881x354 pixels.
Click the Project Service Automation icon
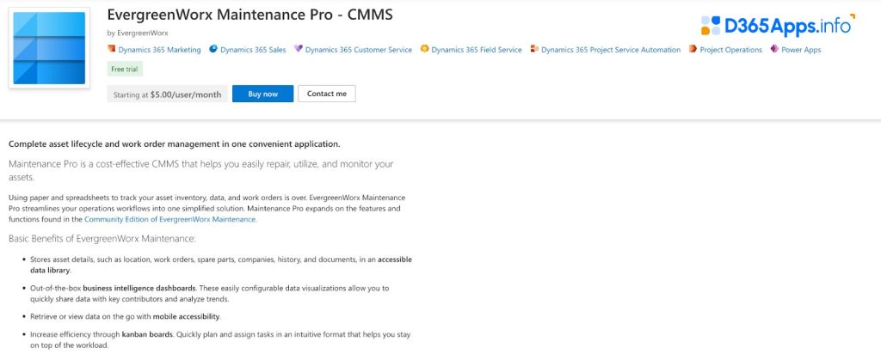click(x=534, y=49)
